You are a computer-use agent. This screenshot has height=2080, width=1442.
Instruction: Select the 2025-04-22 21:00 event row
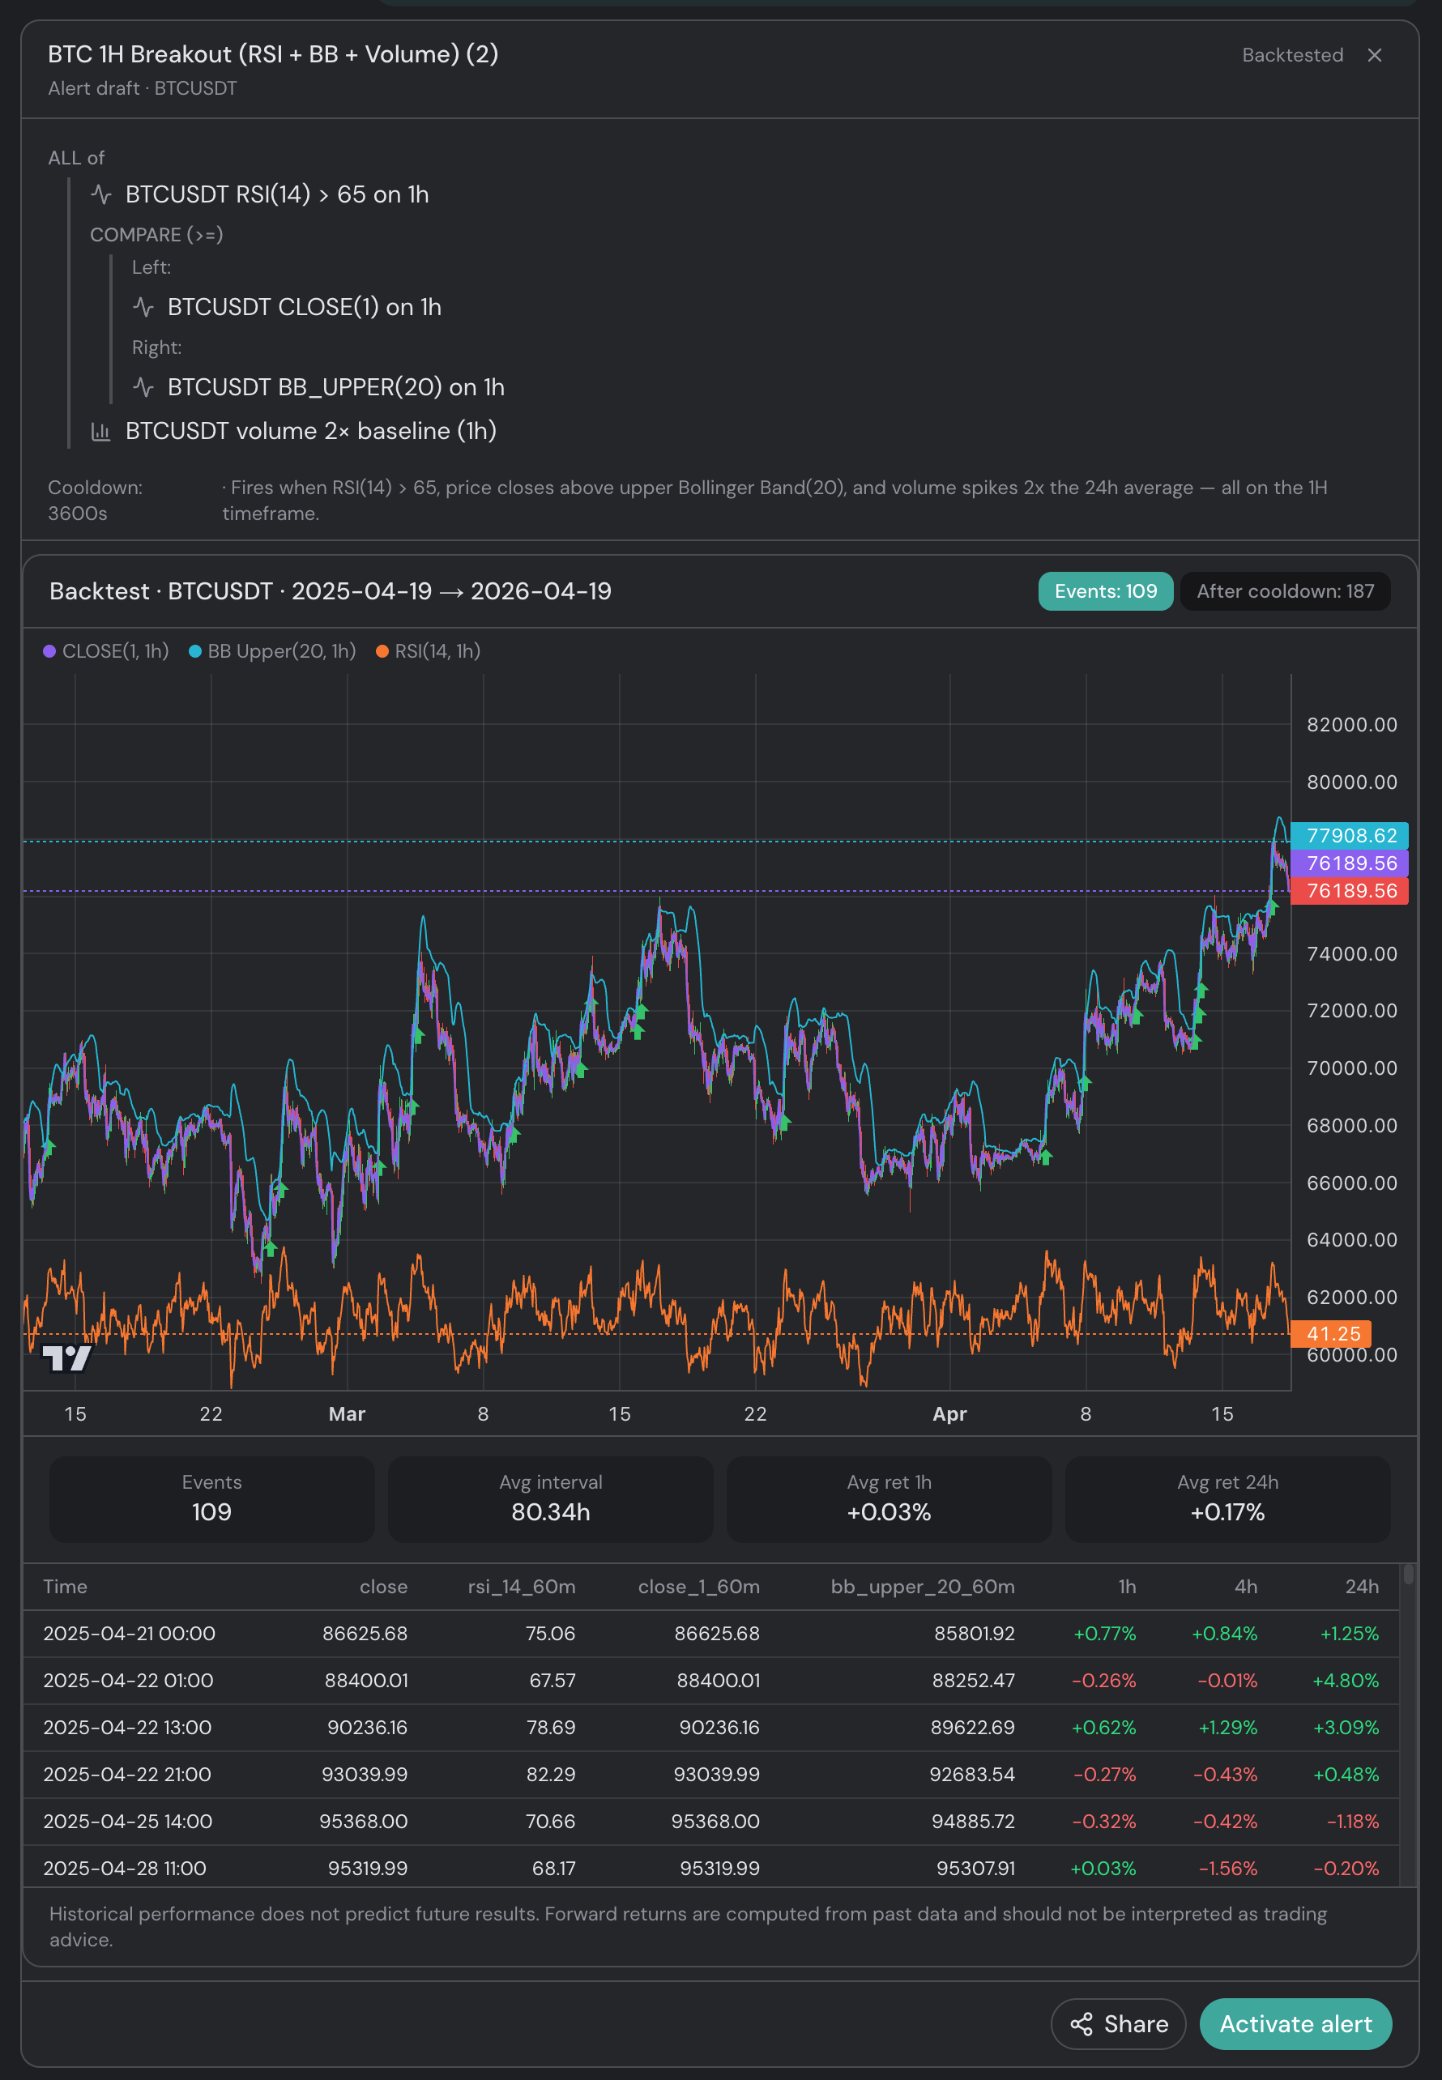point(711,1775)
